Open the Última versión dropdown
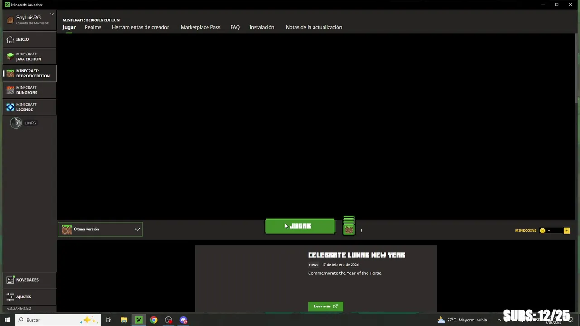Screen dimensions: 580x326 tap(100, 229)
